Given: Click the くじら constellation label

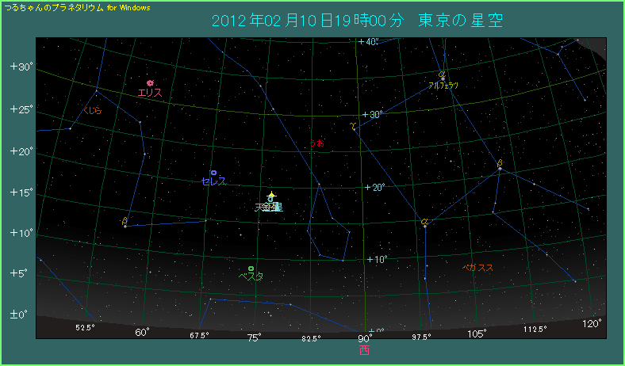Looking at the screenshot, I should click(93, 111).
